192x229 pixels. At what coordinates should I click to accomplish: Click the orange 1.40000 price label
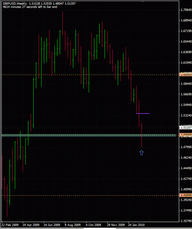186,195
